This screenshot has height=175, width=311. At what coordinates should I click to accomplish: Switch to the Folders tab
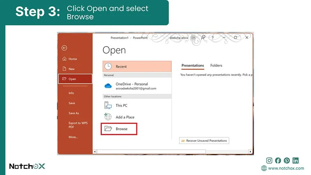[x=216, y=65]
